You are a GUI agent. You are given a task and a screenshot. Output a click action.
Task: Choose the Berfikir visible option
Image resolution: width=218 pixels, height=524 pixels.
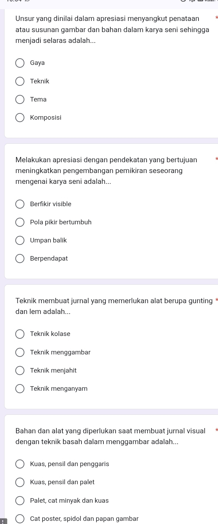pyautogui.click(x=20, y=204)
